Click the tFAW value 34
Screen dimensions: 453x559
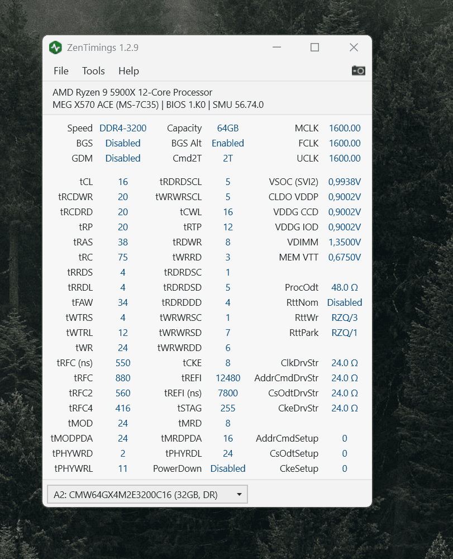pos(123,302)
